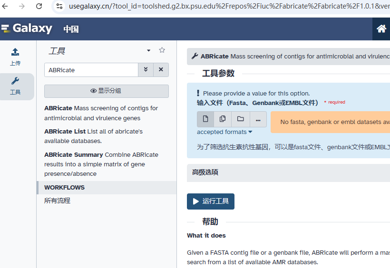390x268 pixels.
Task: Open the 工具 tools activity in sidebar
Action: [x=15, y=86]
